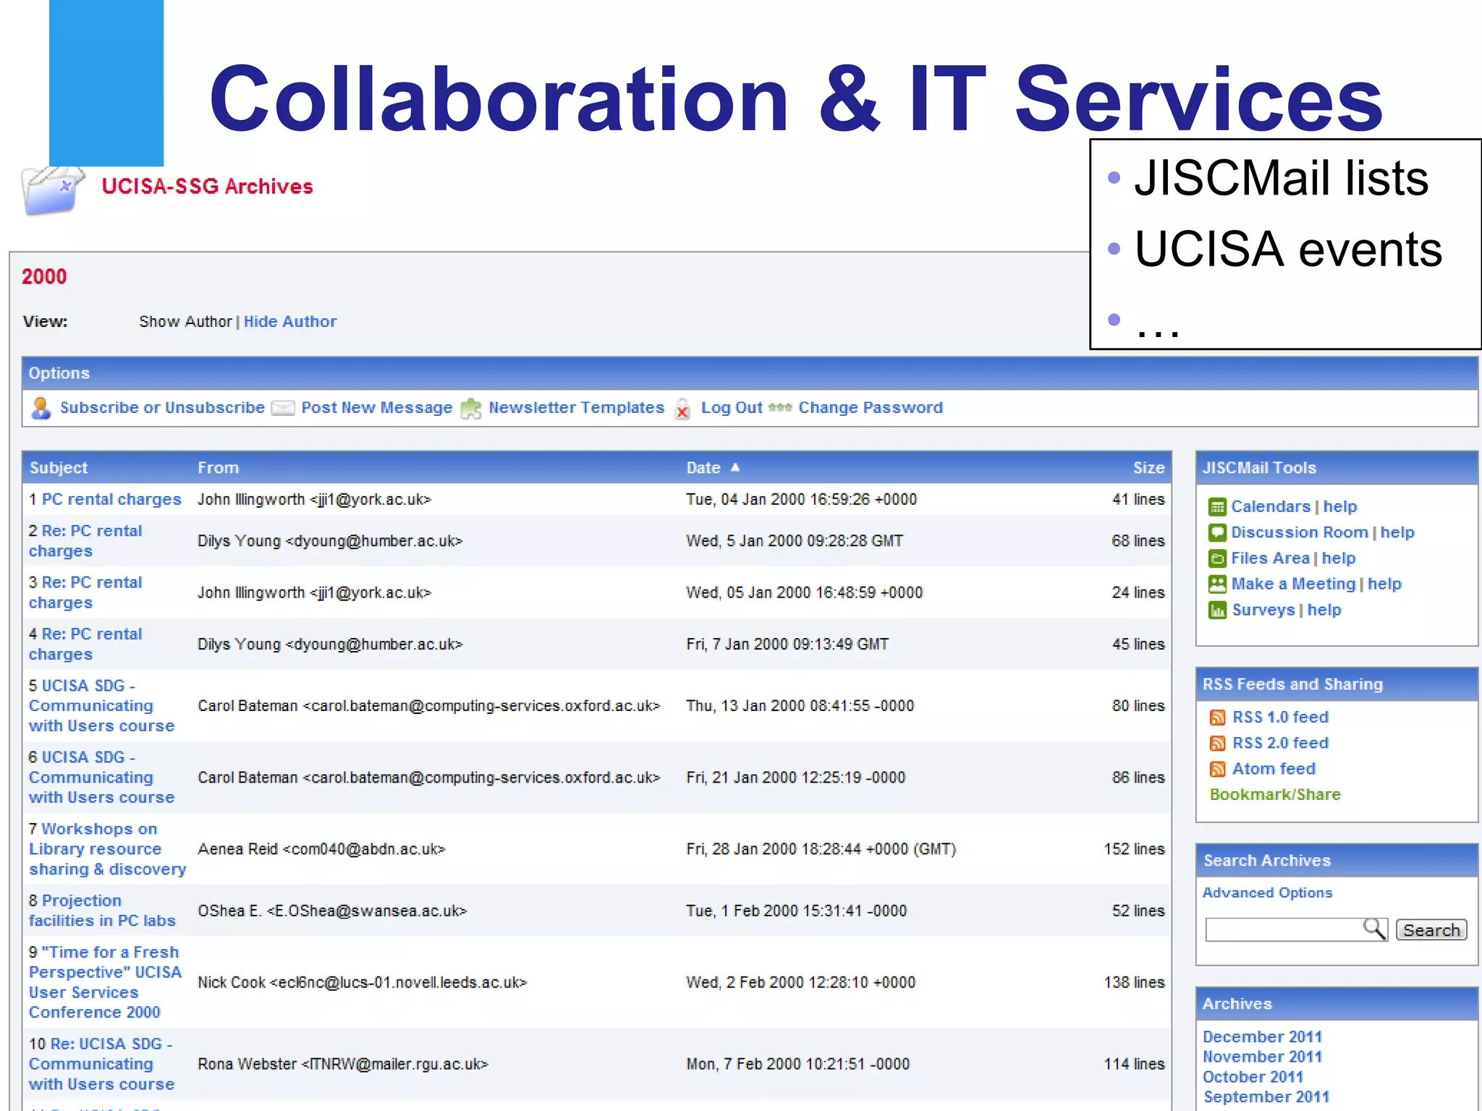1482x1111 pixels.
Task: Sort the table by Date column header
Action: [703, 468]
